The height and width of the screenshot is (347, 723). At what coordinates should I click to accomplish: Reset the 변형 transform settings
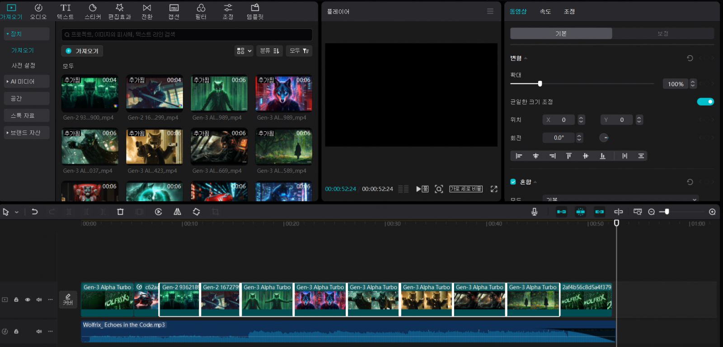pyautogui.click(x=690, y=58)
